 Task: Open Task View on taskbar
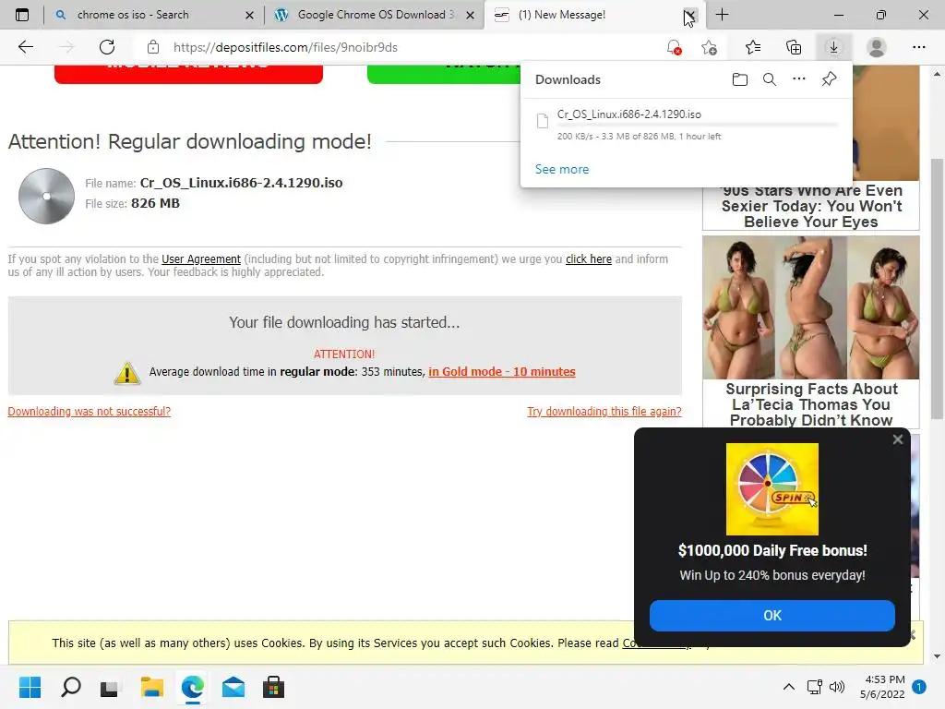coord(110,687)
